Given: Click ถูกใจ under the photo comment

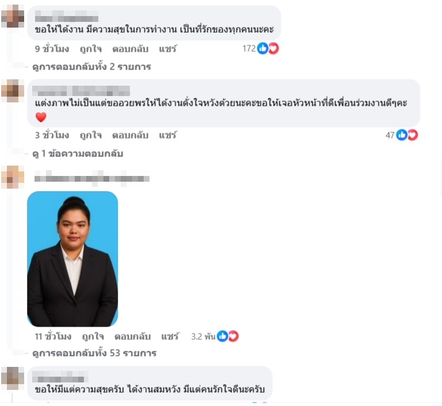Looking at the screenshot, I should [93, 336].
